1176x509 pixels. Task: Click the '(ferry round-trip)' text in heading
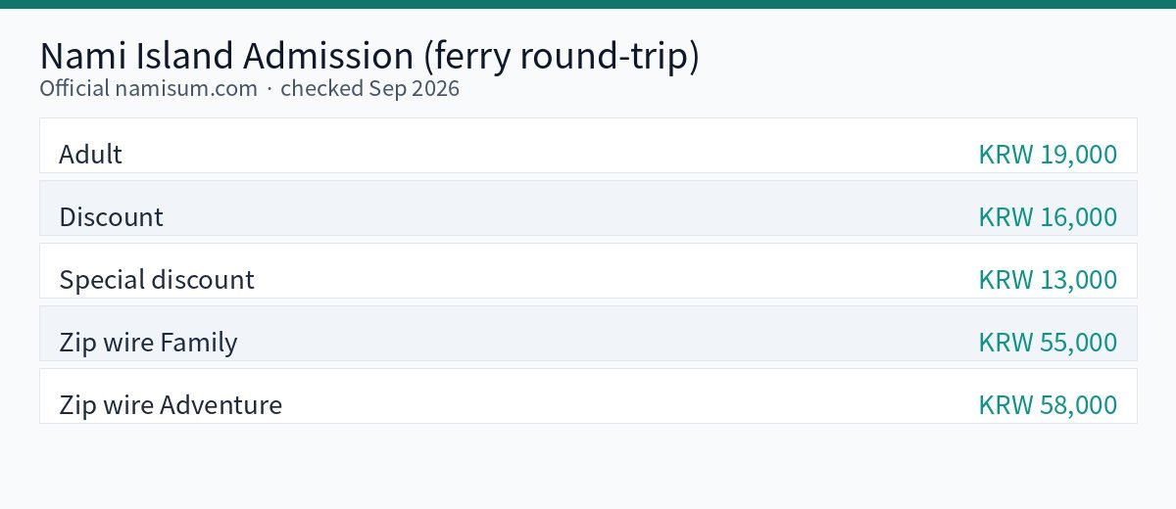point(562,56)
